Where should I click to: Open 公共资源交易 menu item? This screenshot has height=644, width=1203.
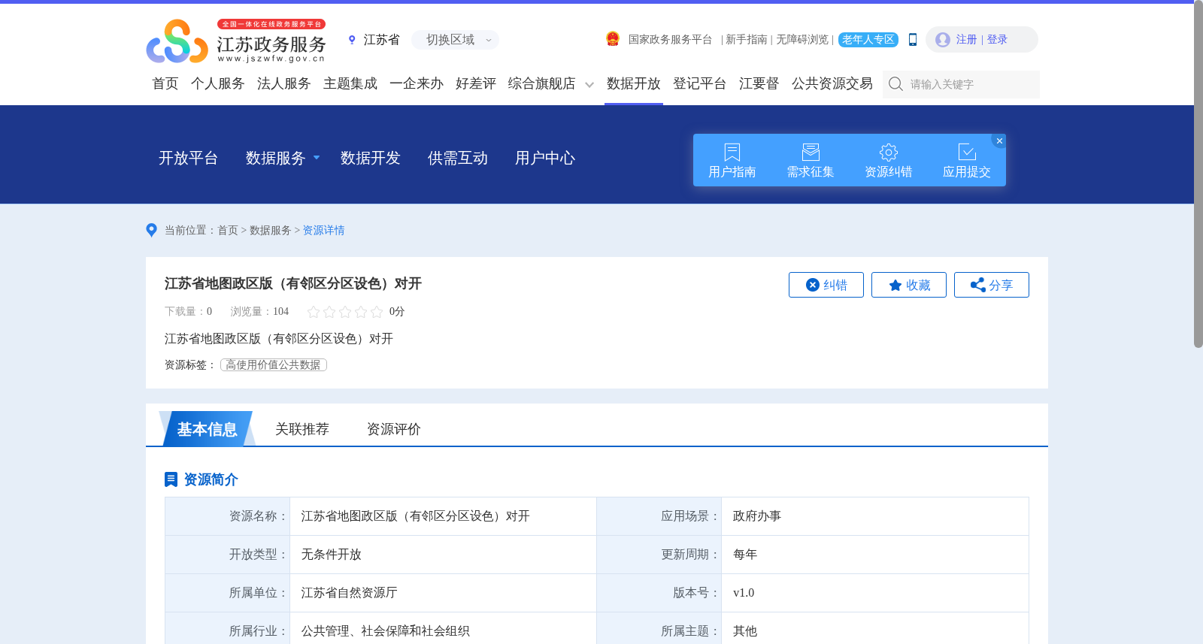[x=832, y=83]
